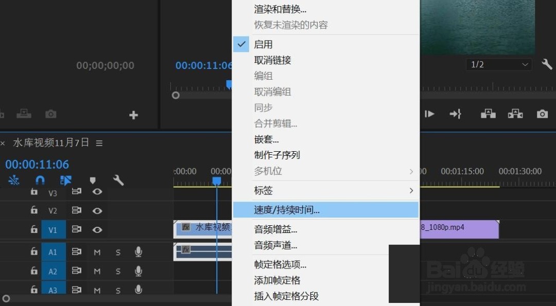Target the A1 track header
This screenshot has height=306, width=556.
tap(54, 252)
